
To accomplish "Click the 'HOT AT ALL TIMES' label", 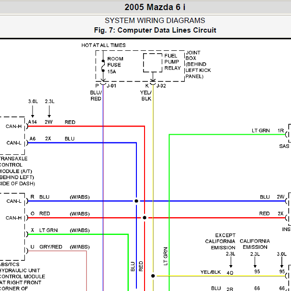I will click(103, 45).
